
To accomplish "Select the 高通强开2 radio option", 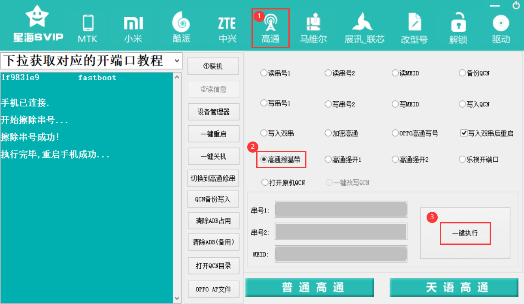I will [x=410, y=160].
